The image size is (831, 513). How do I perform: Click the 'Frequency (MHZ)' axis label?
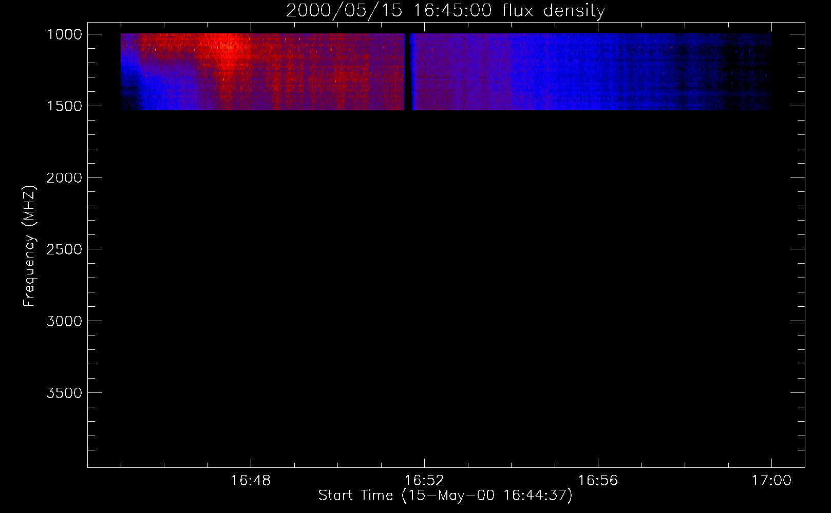click(x=29, y=246)
